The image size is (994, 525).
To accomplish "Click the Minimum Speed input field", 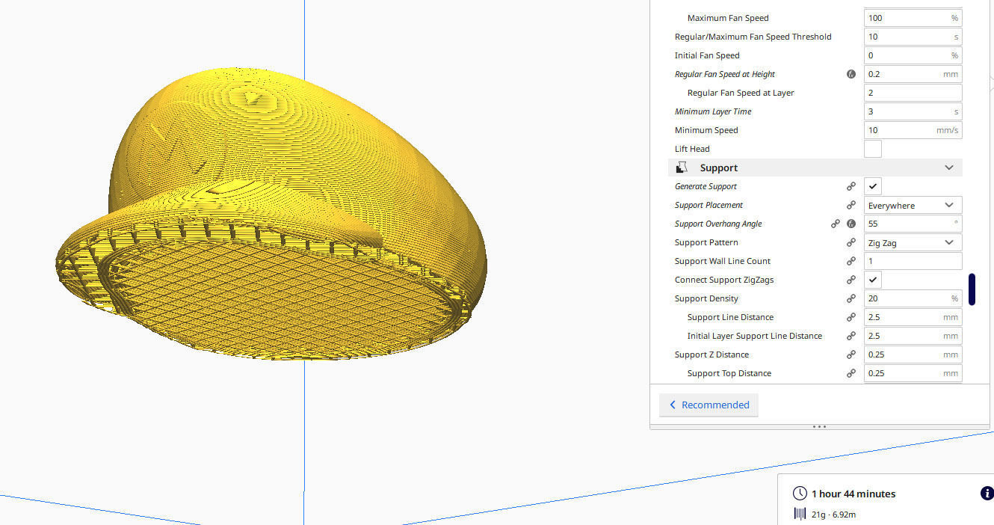I will point(913,130).
